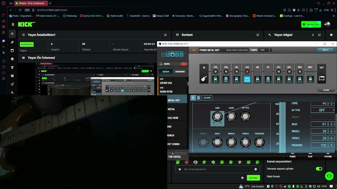The image size is (337, 189).
Task: Disable İzlenme sayısını göster switch
Action: click(319, 169)
